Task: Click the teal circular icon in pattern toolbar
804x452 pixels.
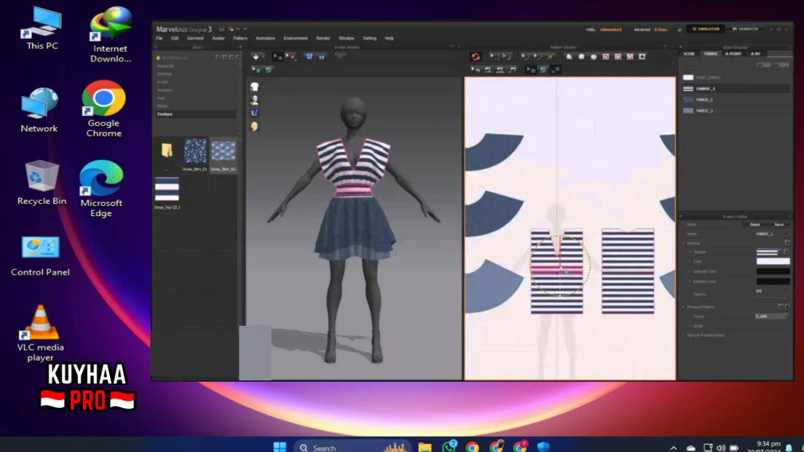Action: click(543, 70)
